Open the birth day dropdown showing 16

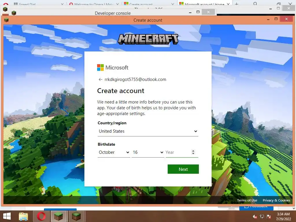point(148,152)
